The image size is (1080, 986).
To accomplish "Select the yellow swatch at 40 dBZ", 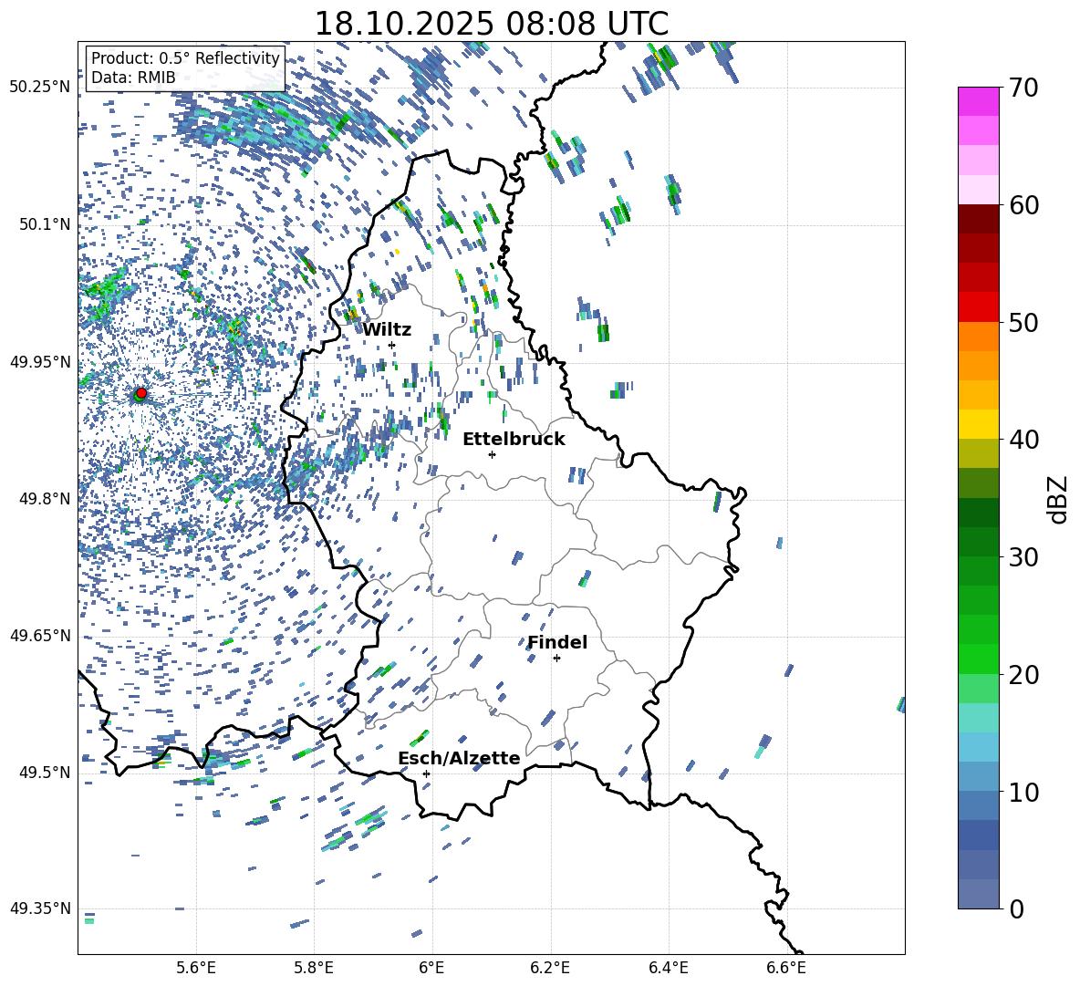I will click(979, 424).
